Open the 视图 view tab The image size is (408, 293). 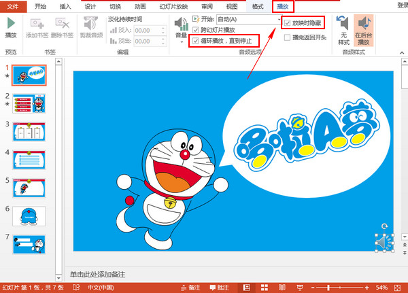[232, 7]
